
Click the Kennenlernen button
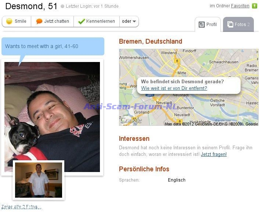97,21
